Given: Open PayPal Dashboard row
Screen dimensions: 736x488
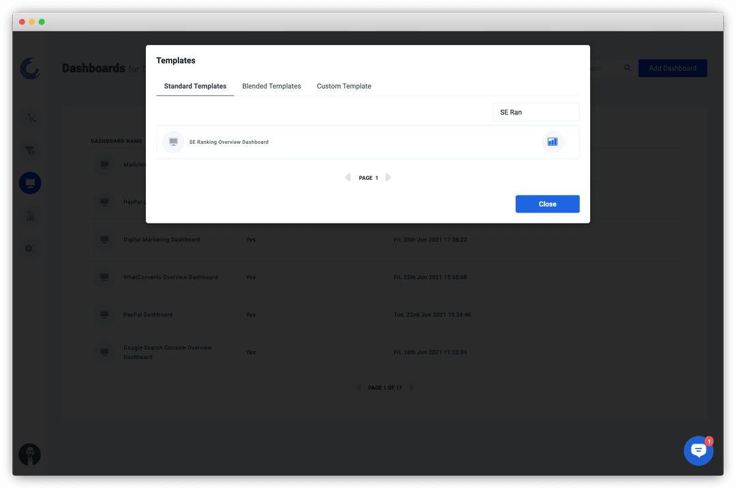Looking at the screenshot, I should click(x=384, y=315).
